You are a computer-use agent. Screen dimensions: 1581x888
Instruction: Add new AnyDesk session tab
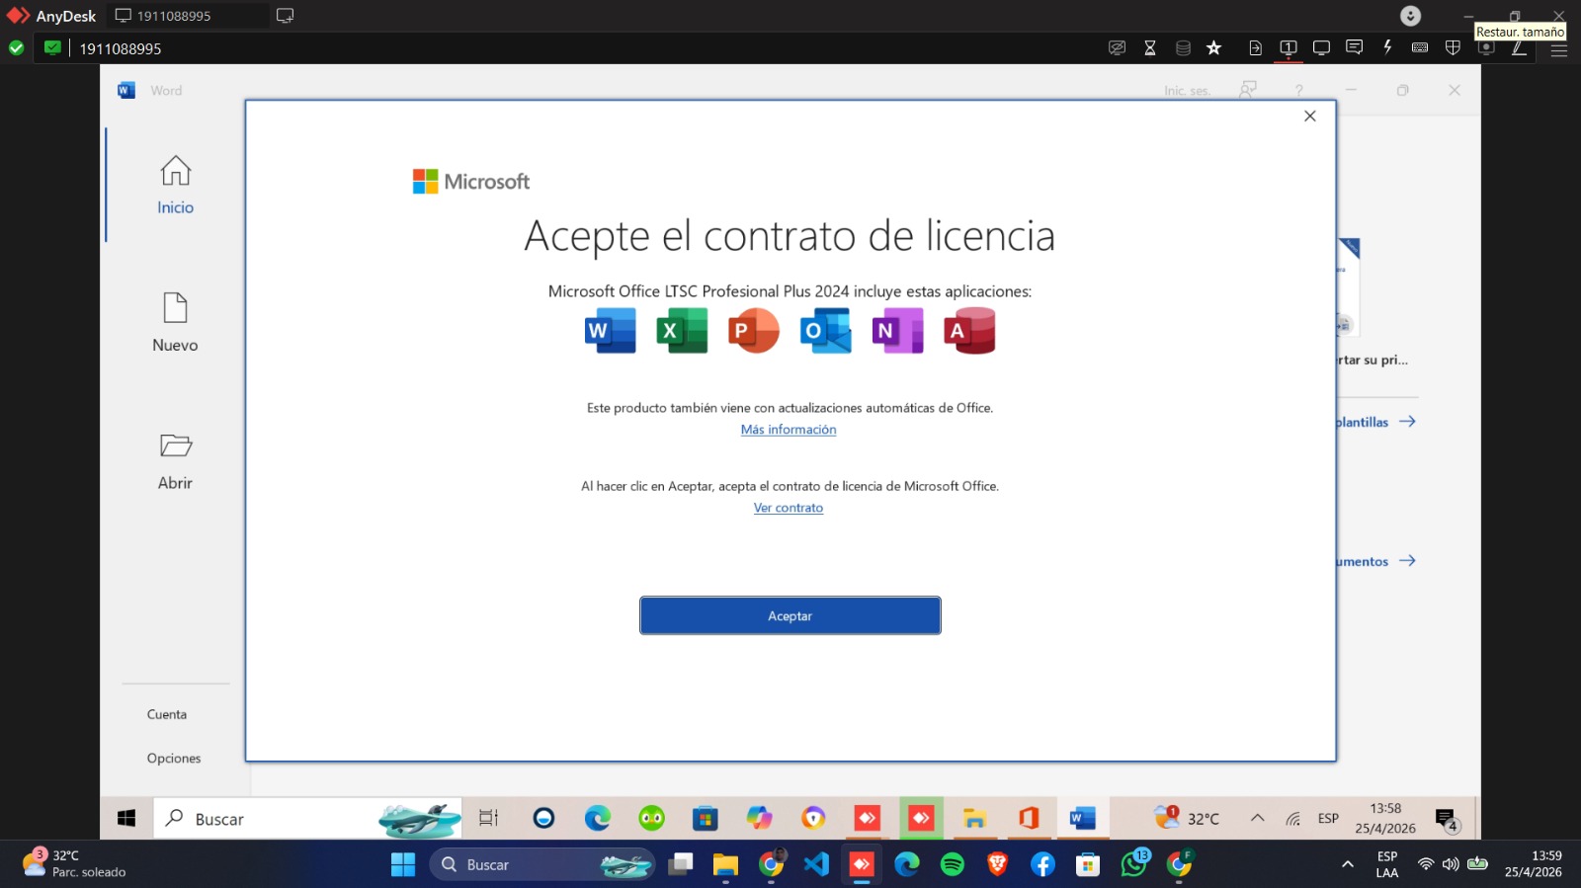click(x=285, y=16)
